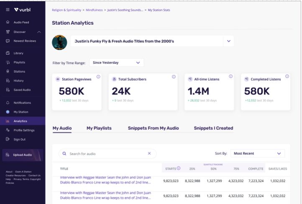Open Library in the sidebar
The image size is (302, 204).
[18, 53]
